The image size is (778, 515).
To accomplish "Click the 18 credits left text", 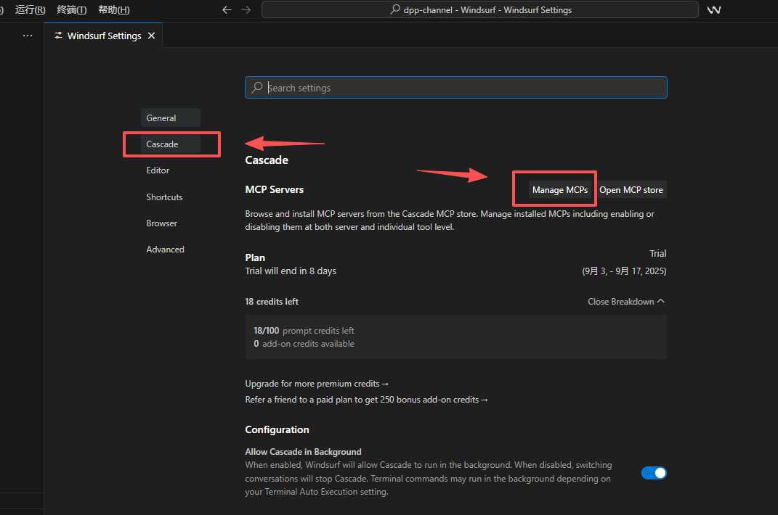I will tap(272, 301).
